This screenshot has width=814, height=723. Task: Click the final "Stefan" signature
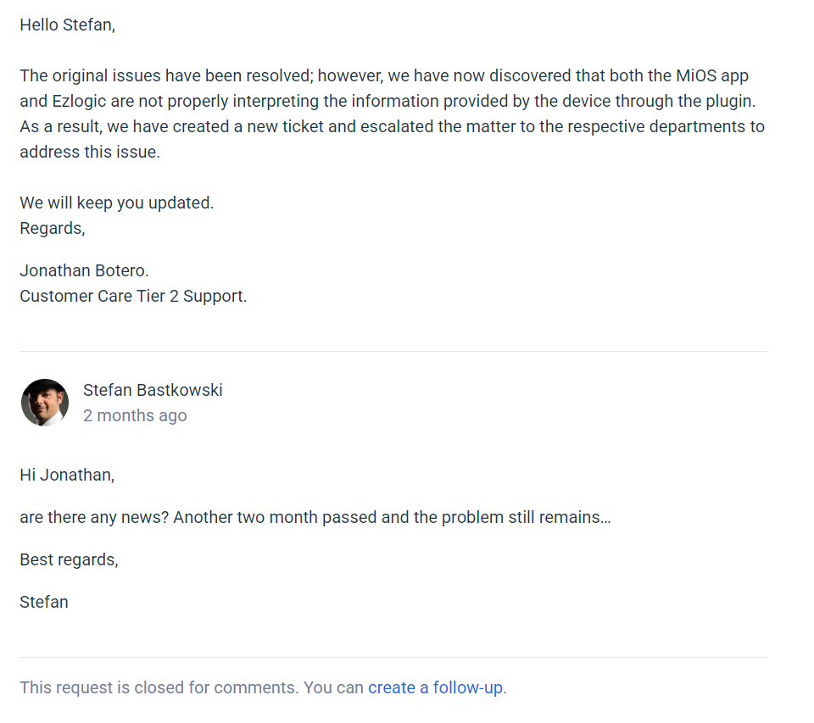click(44, 602)
